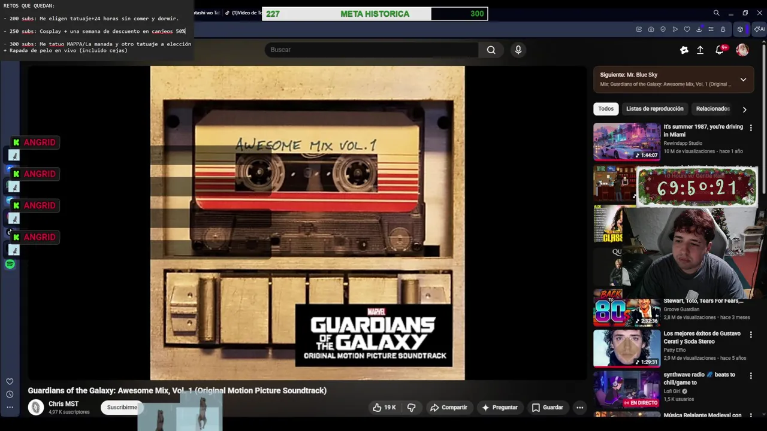Open the shield checkmark protection icon

pos(663,29)
